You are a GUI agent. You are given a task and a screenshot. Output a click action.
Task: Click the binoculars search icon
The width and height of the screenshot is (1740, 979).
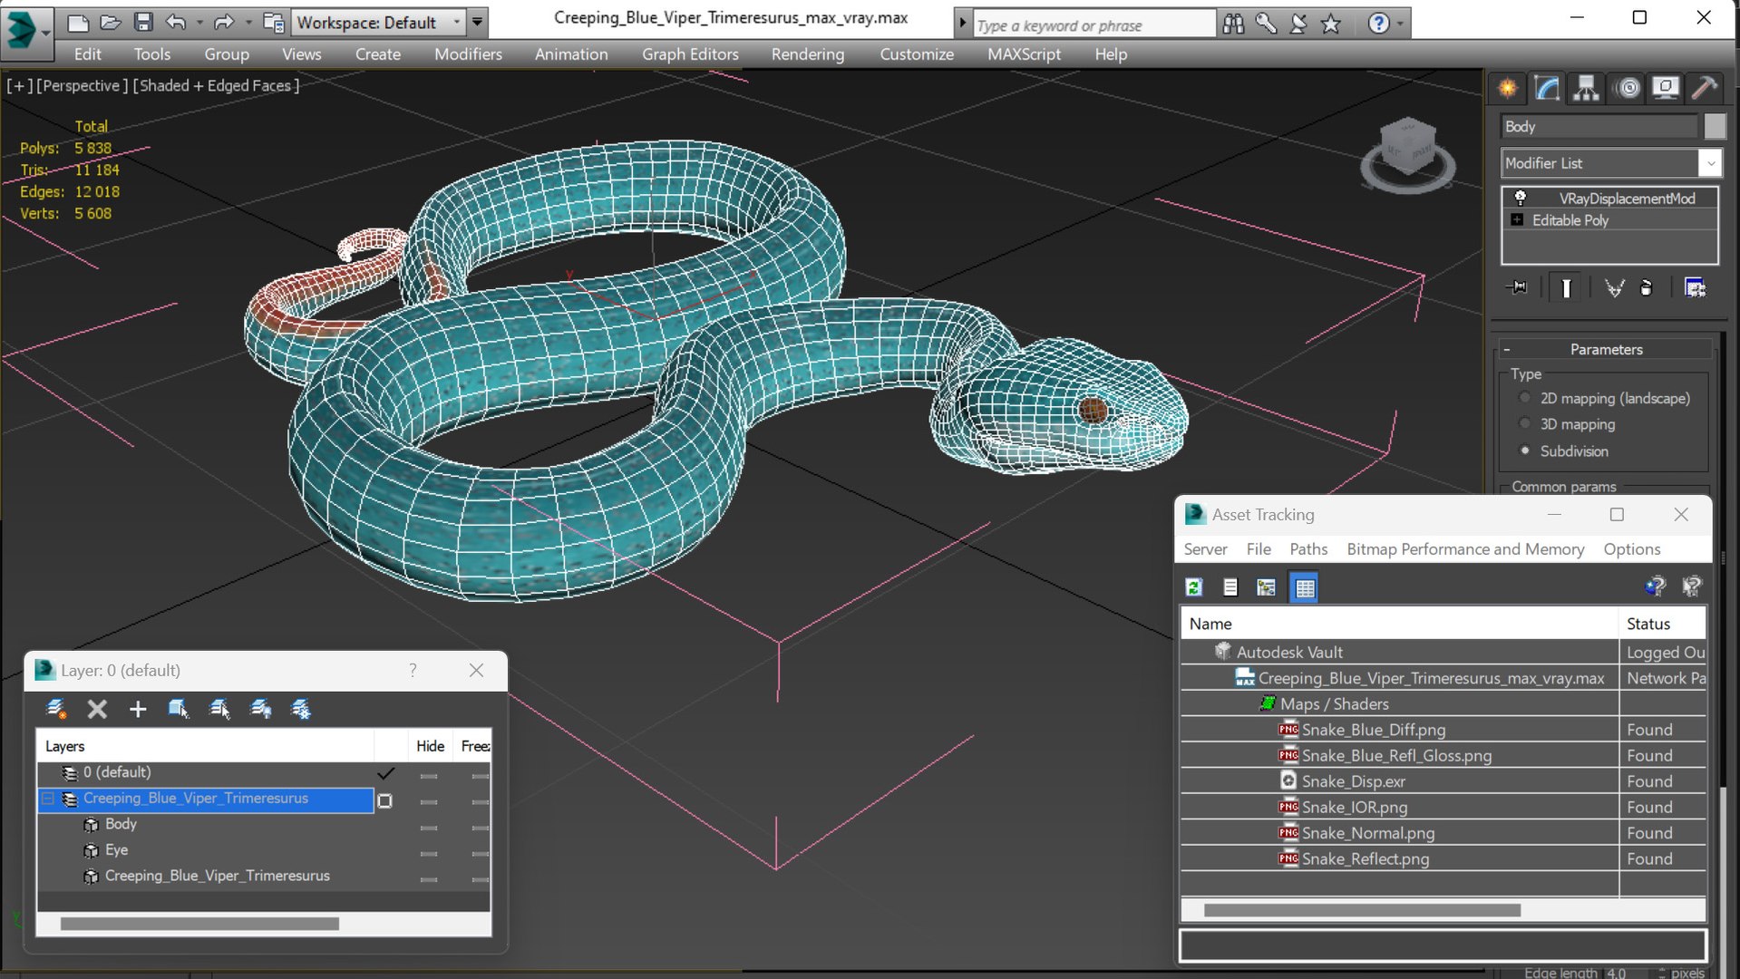click(1233, 24)
